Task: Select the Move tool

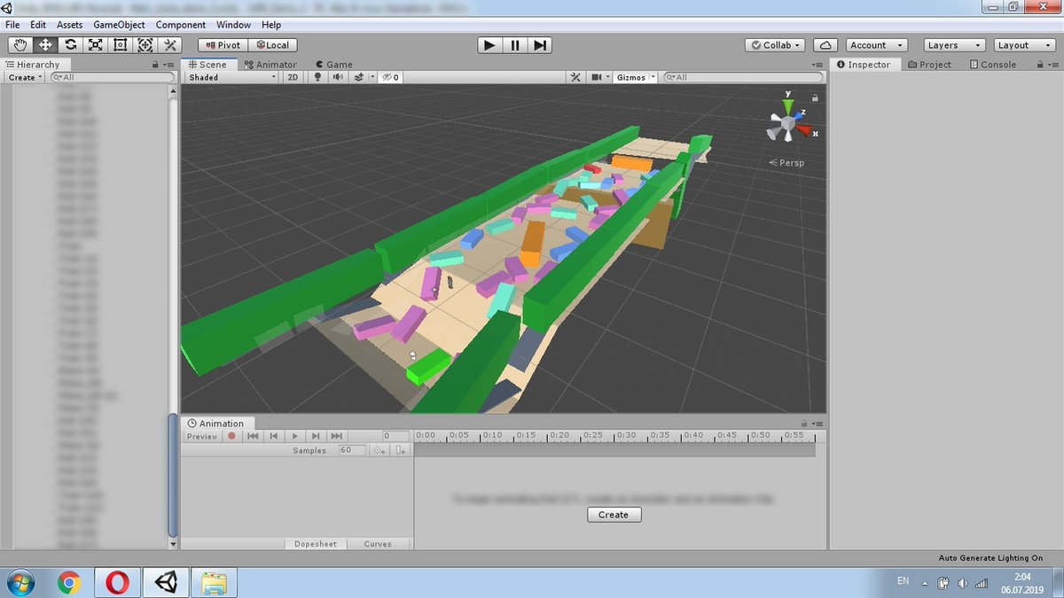Action: (x=45, y=44)
